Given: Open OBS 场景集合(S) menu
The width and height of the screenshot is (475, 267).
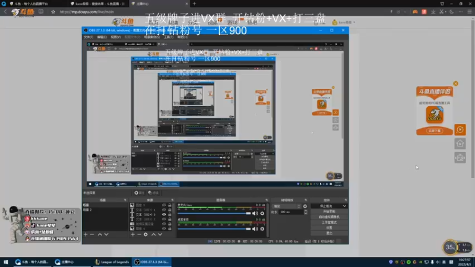Looking at the screenshot, I should coord(152,37).
